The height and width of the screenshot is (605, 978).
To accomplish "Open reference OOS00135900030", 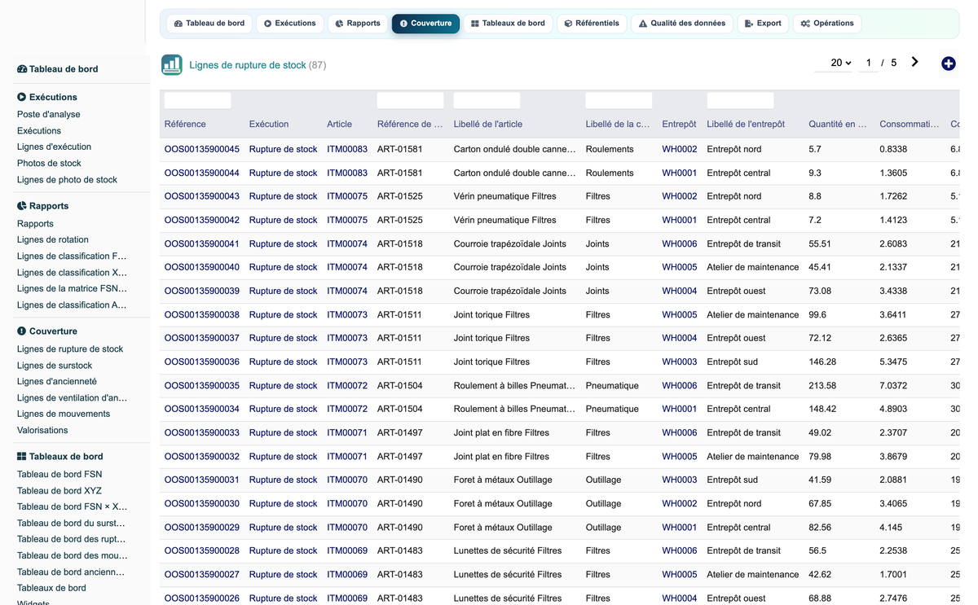I will (202, 503).
